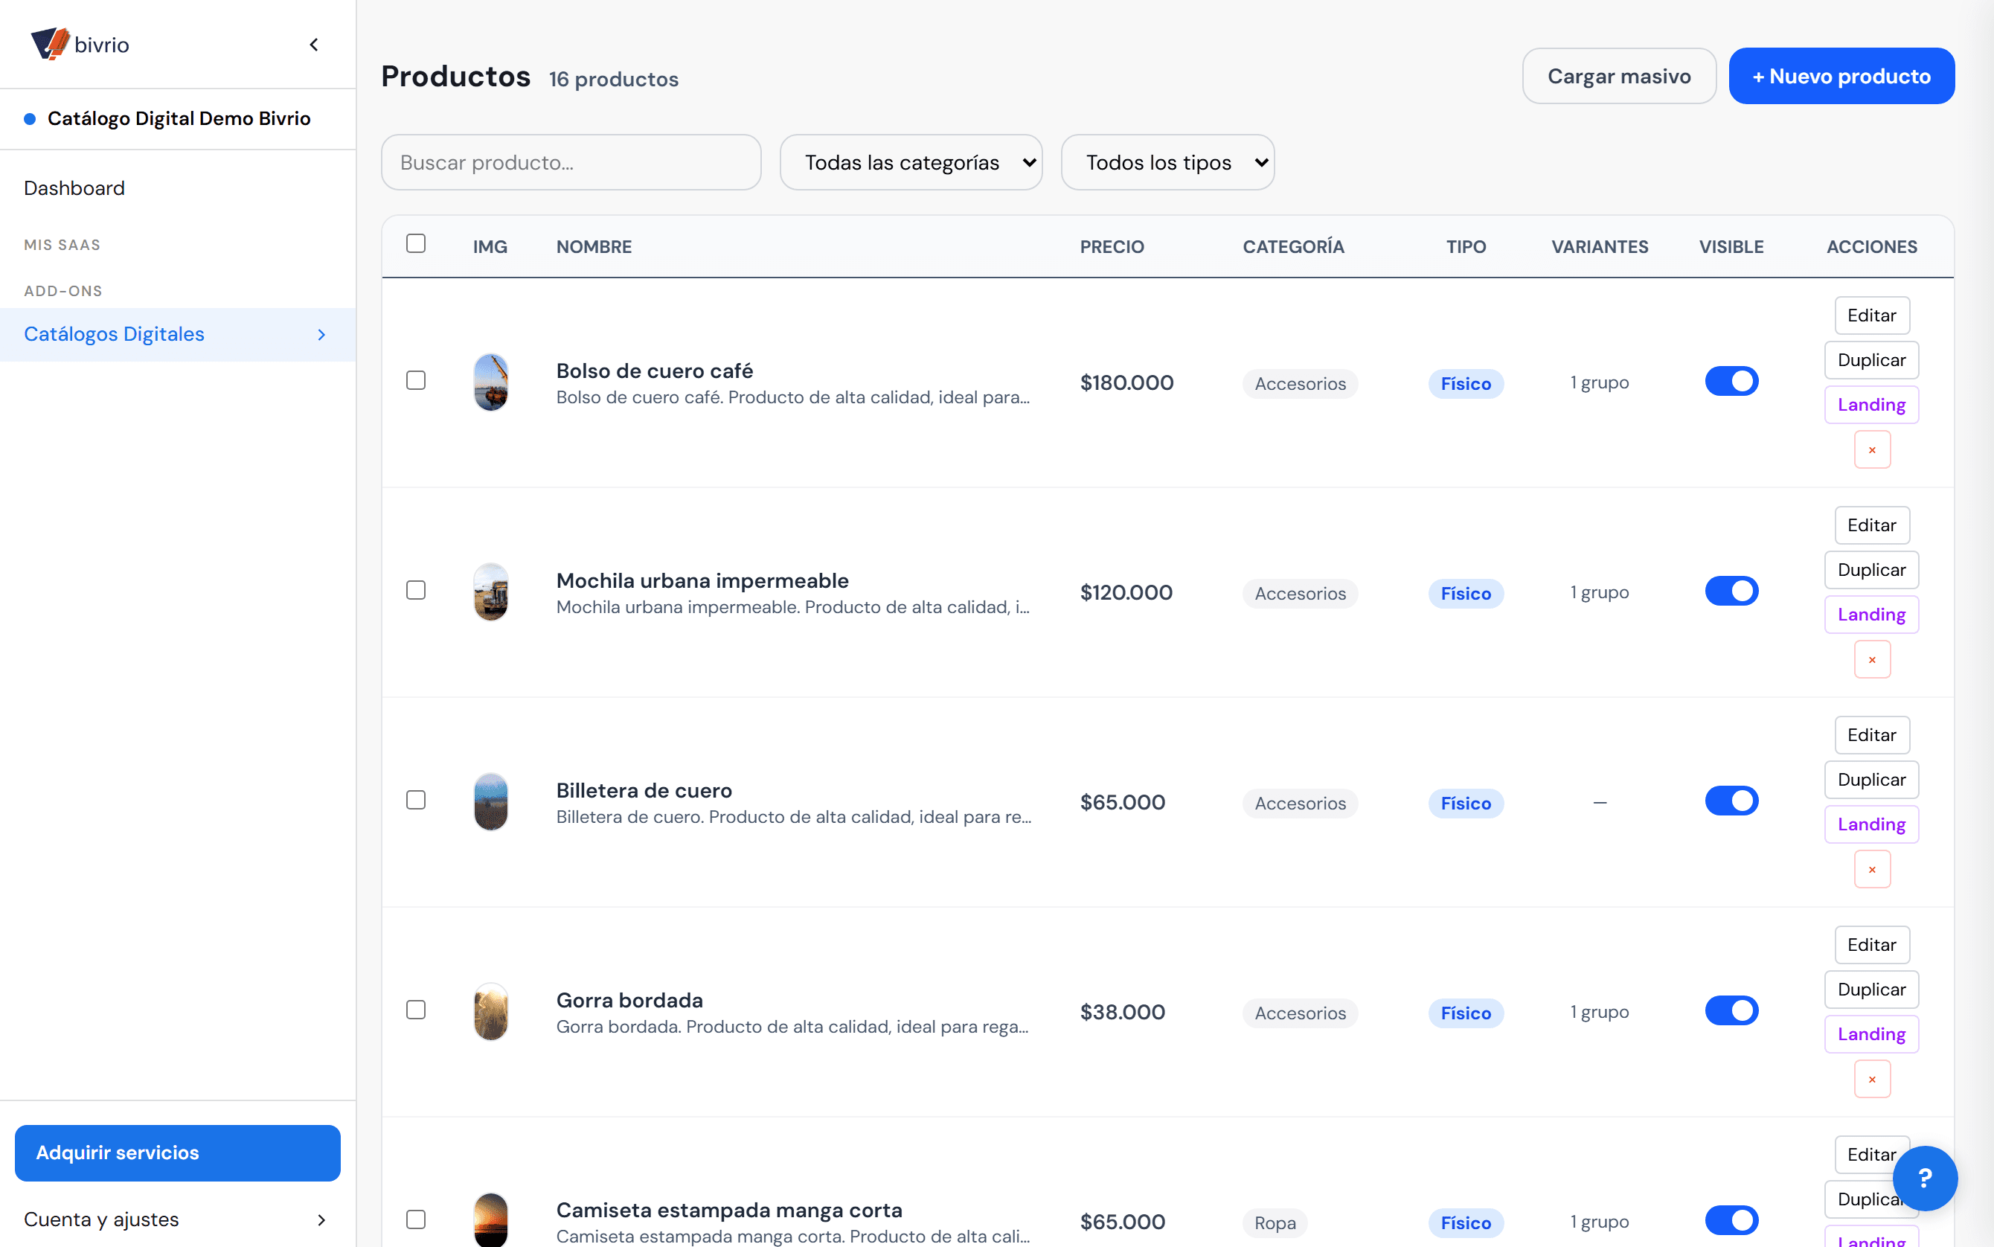Toggle visibility of Billetera de cuero
1994x1247 pixels.
coord(1731,801)
